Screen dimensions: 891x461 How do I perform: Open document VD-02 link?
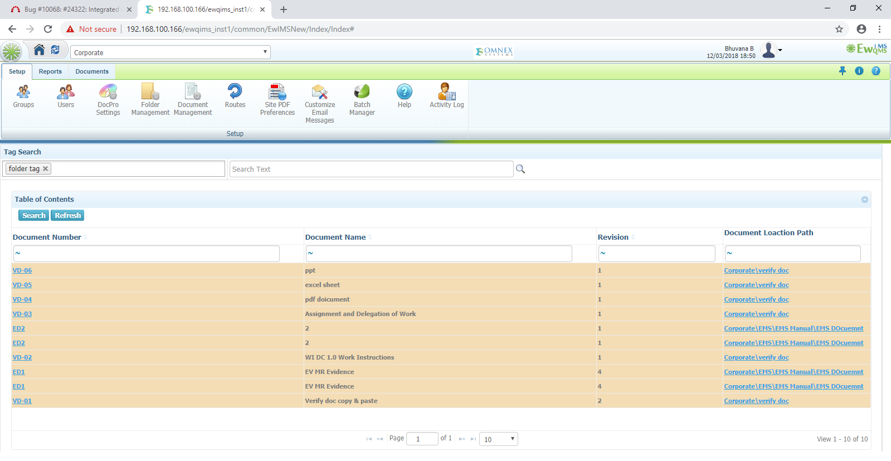pos(22,357)
